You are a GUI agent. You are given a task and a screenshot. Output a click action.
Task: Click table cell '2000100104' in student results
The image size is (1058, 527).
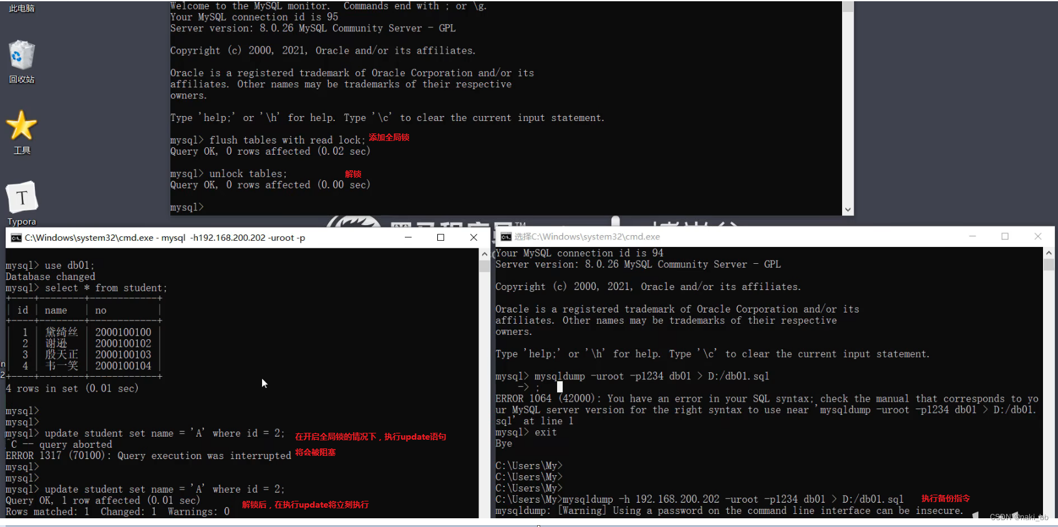(x=124, y=366)
